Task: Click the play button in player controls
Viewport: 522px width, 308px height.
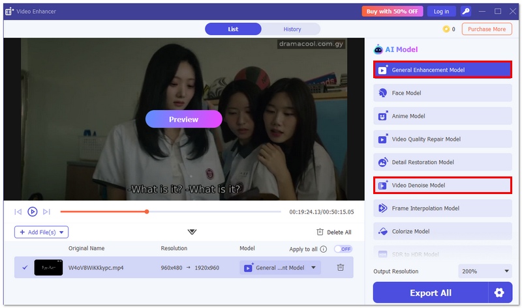Action: [x=32, y=212]
